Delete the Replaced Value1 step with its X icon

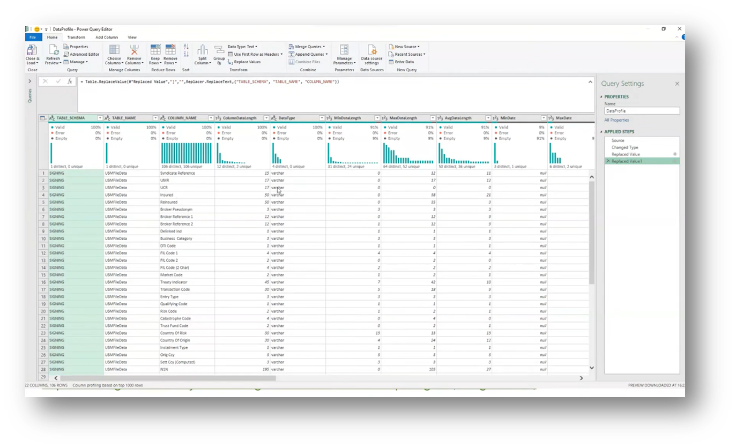(x=608, y=161)
